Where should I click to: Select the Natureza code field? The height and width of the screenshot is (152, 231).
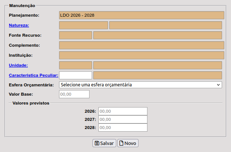[x=84, y=25]
